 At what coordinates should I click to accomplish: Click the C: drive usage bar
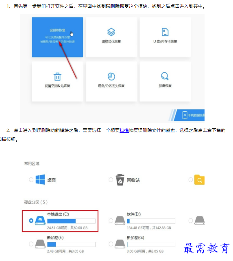[71, 221]
